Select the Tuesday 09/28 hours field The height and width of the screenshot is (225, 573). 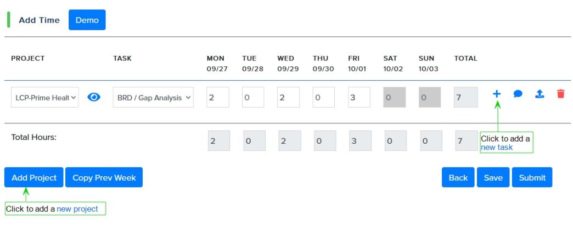(253, 97)
